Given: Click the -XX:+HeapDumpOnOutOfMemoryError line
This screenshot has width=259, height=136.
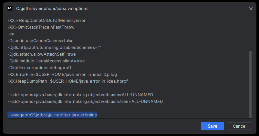Looking at the screenshot, I should (x=47, y=20).
